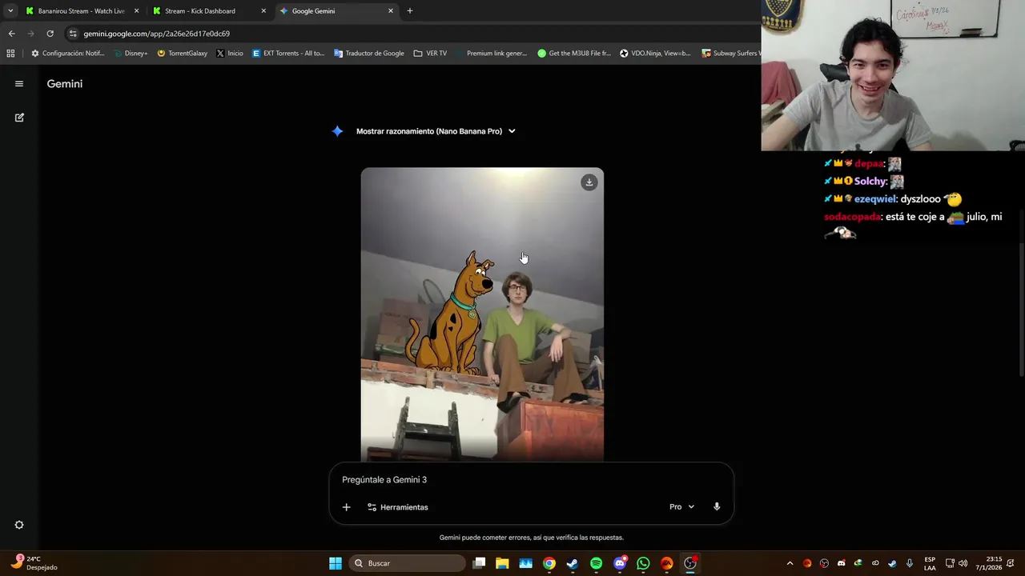Viewport: 1025px width, 576px height.
Task: Open the weather widget showing 24°C Despejado
Action: click(x=34, y=563)
